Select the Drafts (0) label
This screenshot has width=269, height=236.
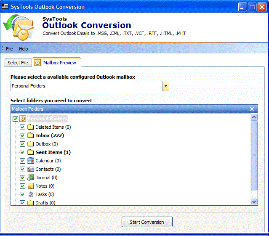(45, 203)
